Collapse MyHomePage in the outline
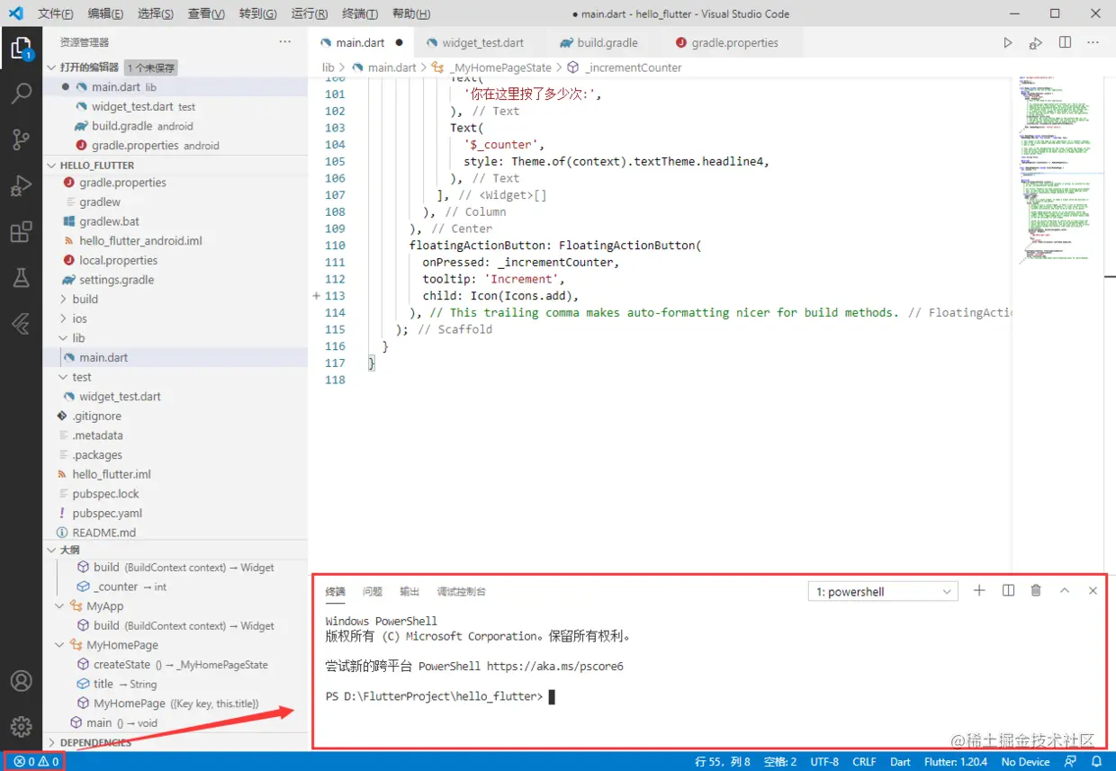 click(60, 645)
